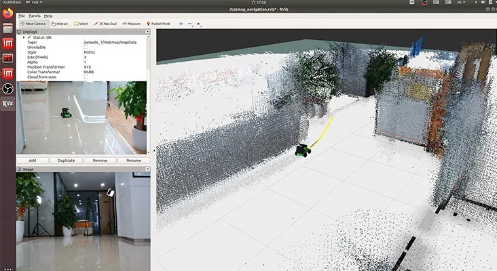Select the Topic property label

32,43
